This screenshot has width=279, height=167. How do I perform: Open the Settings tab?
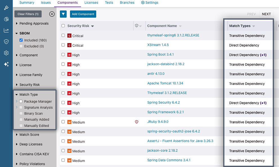(150, 3)
